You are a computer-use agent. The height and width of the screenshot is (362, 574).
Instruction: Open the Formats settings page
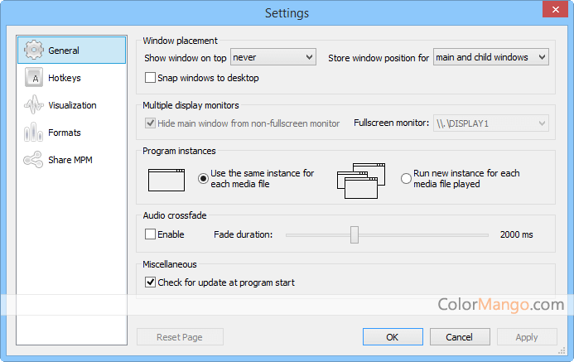(x=64, y=133)
